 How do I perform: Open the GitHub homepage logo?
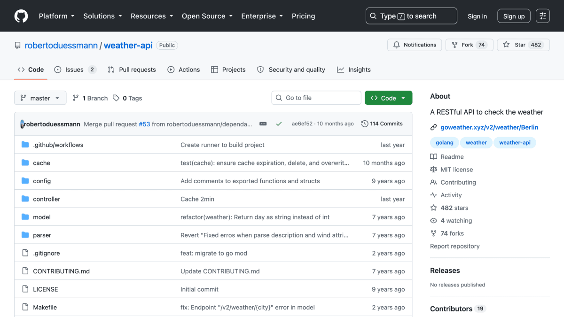pyautogui.click(x=21, y=16)
